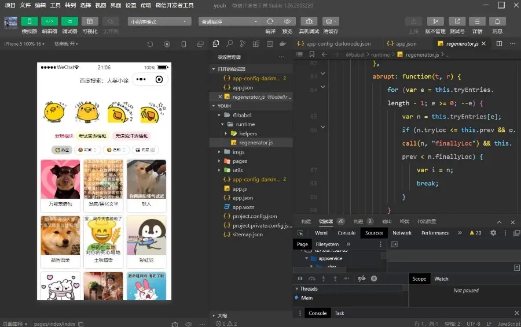Open the 工具 menu

(55, 5)
